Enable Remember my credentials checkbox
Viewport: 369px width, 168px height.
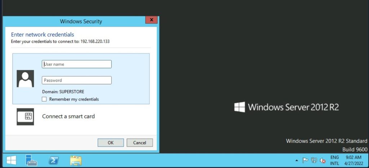[x=44, y=99]
